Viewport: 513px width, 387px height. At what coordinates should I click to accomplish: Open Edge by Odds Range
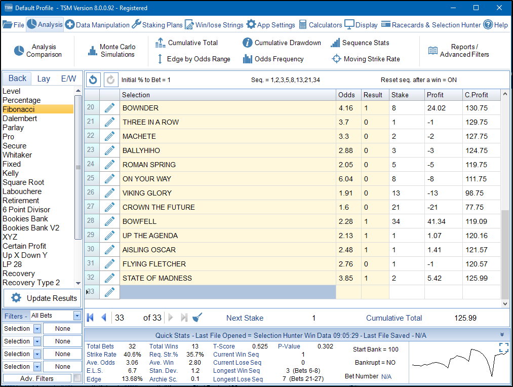click(x=192, y=59)
